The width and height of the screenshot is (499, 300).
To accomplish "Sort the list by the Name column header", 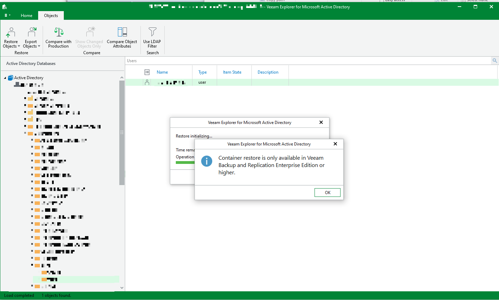I will tap(162, 72).
